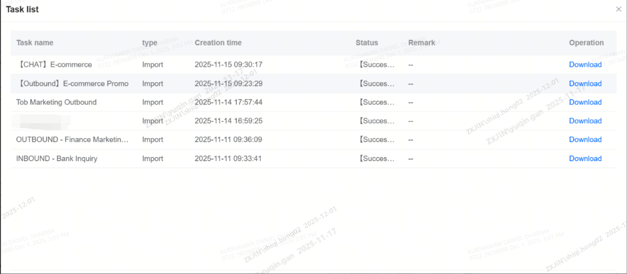This screenshot has height=274, width=627.
Task: Click the truncated status of Bank Inquiry row
Action: tap(377, 159)
